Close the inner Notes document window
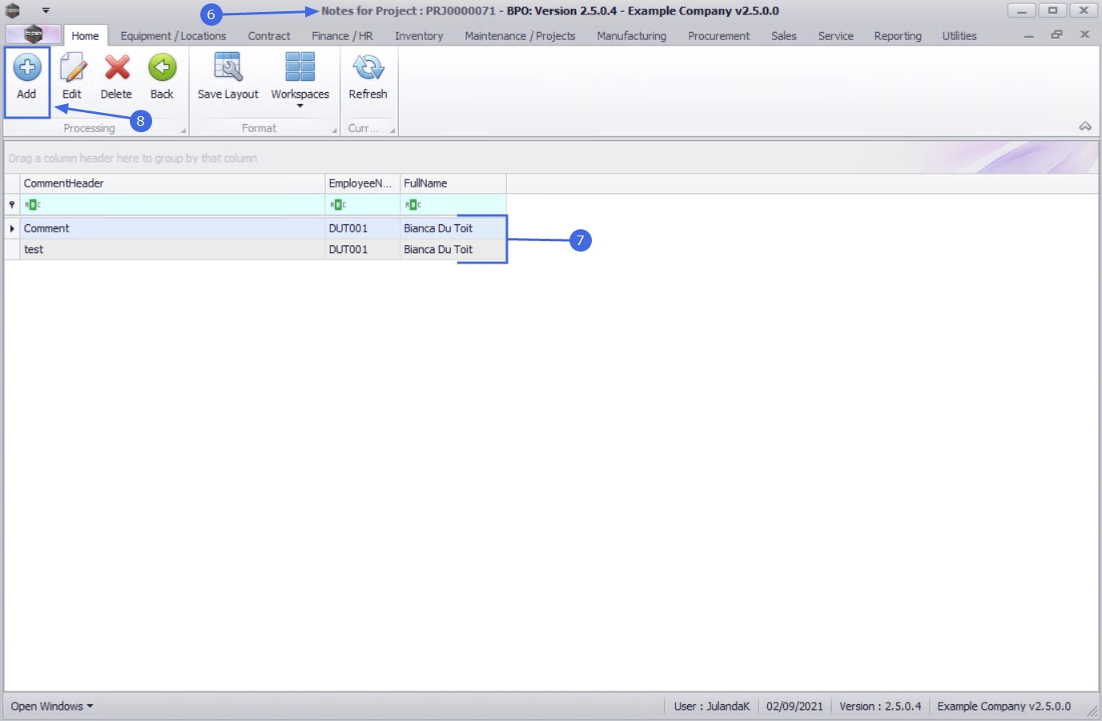1102x721 pixels. [x=1084, y=34]
